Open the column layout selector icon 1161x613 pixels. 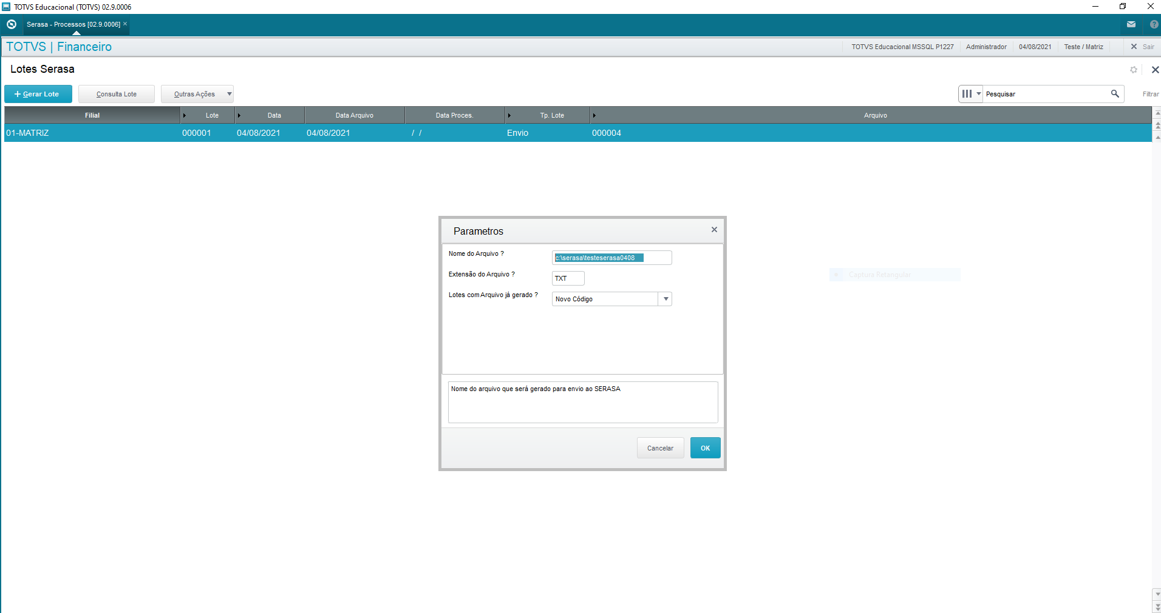coord(971,94)
